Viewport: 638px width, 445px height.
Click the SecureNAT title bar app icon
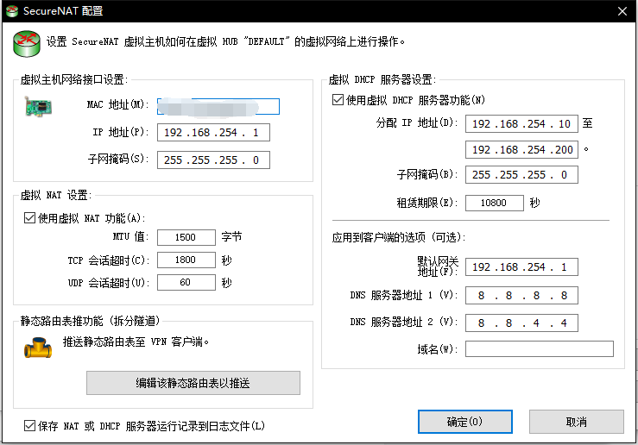click(12, 11)
